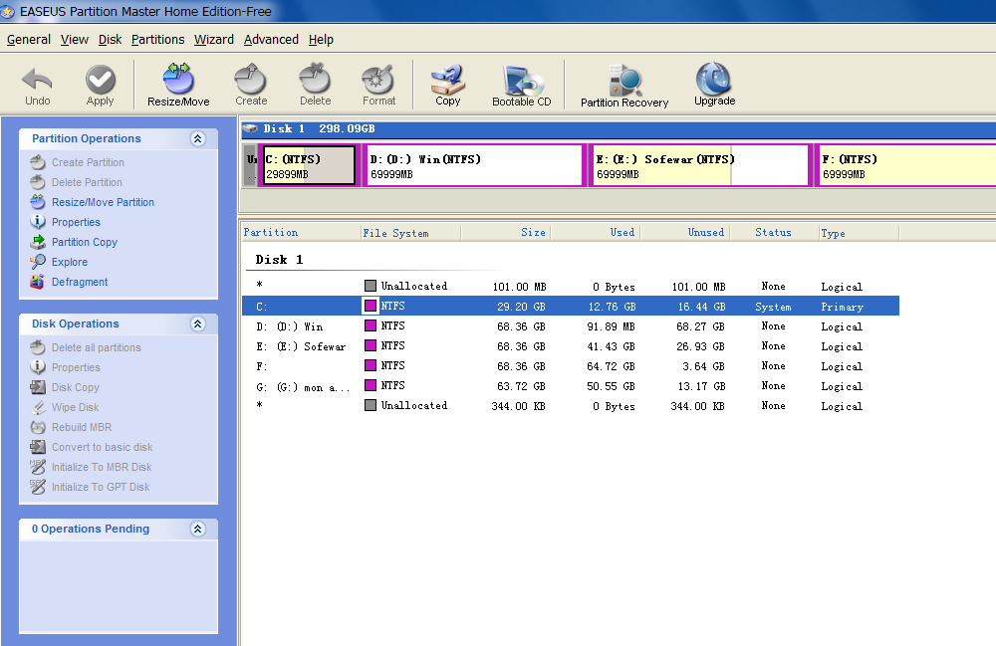Open the Disk menu
996x646 pixels.
point(110,40)
